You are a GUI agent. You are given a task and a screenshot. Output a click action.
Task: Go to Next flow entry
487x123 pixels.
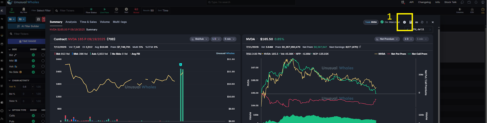126,10
